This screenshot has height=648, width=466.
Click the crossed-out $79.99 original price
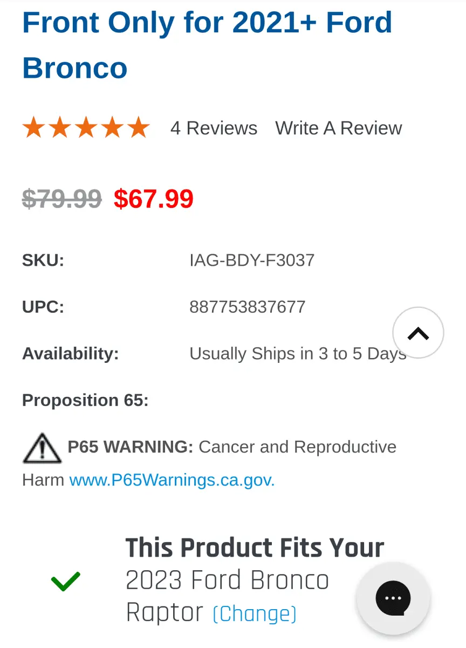click(61, 199)
